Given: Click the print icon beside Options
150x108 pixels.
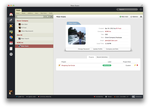Looking at the screenshot, I should point(141,17).
